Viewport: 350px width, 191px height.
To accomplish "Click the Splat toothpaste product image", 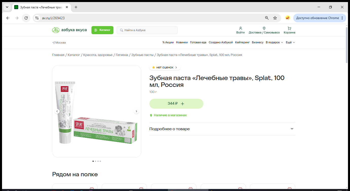I will click(97, 111).
